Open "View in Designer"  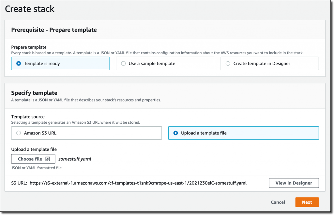tap(294, 183)
